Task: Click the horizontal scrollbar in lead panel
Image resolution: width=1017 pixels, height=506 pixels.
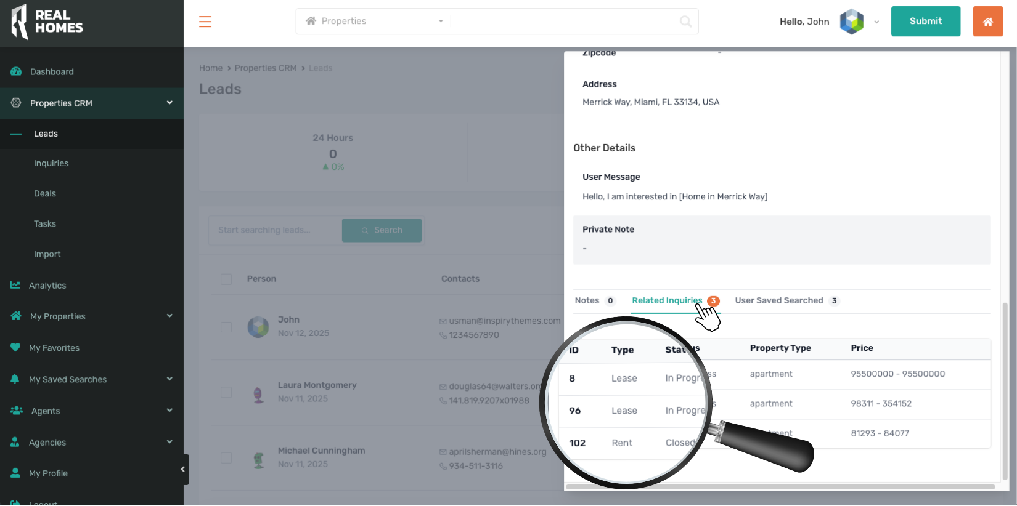Action: (x=780, y=487)
